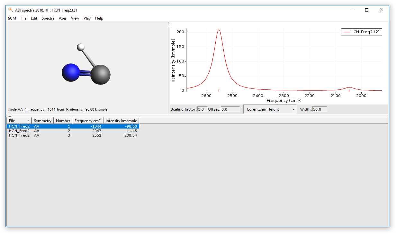Maximize the ADFspectra window

(x=367, y=10)
